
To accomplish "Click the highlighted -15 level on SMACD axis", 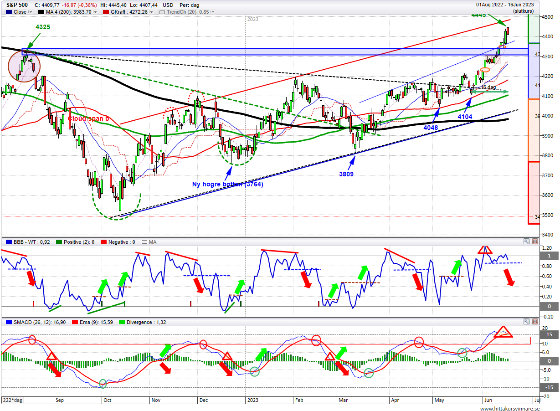I will click(x=550, y=388).
